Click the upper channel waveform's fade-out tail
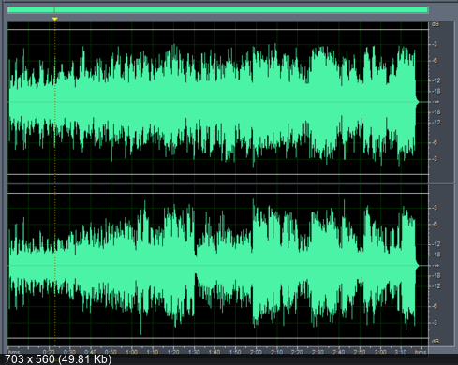Viewport: 458px width, 365px height. [x=417, y=102]
